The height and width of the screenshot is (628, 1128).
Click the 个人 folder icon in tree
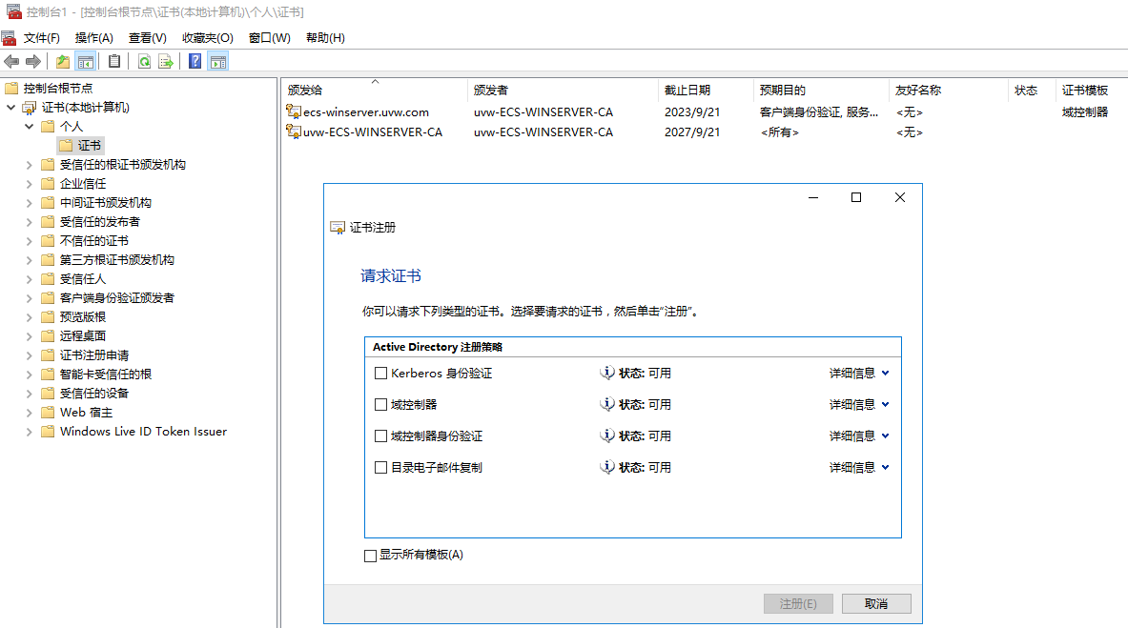49,127
